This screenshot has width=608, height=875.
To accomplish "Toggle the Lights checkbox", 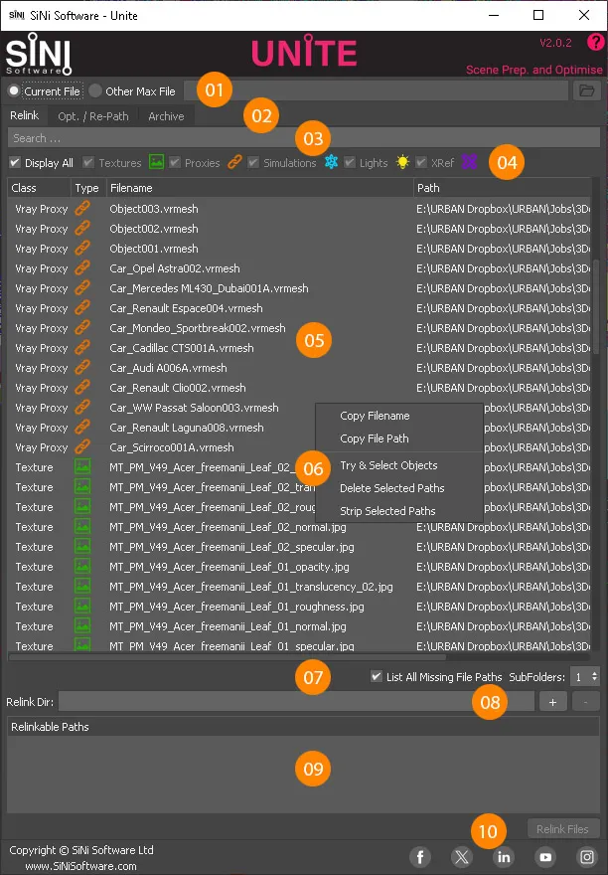I will (350, 162).
